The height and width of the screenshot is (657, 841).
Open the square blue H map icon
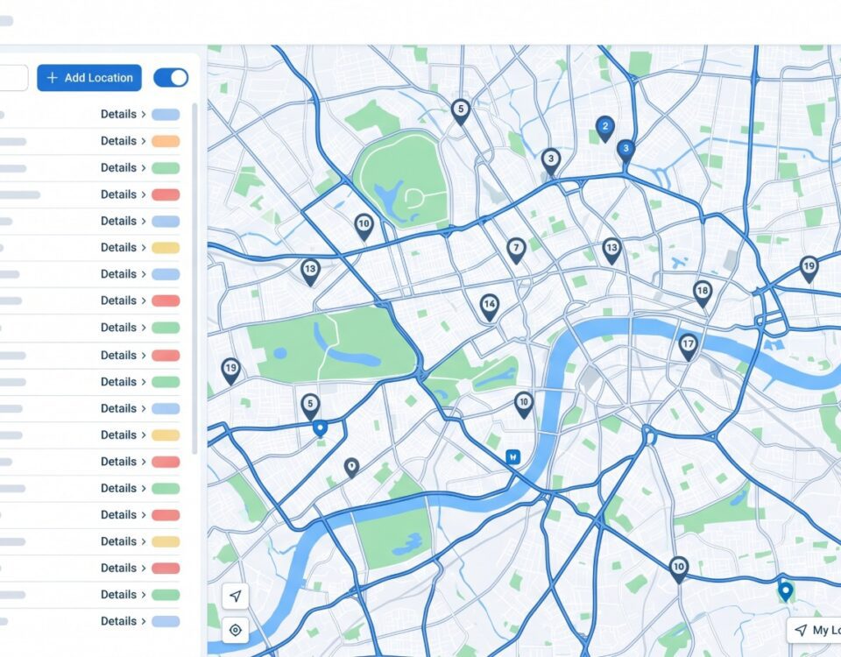coord(513,457)
